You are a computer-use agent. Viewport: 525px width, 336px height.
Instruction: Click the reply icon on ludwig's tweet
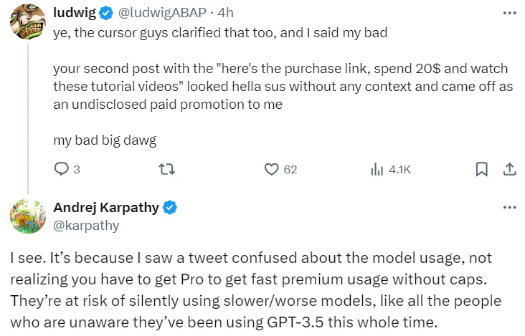[x=62, y=170]
